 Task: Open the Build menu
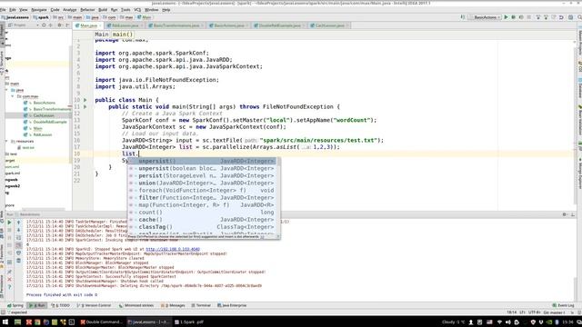coord(103,10)
